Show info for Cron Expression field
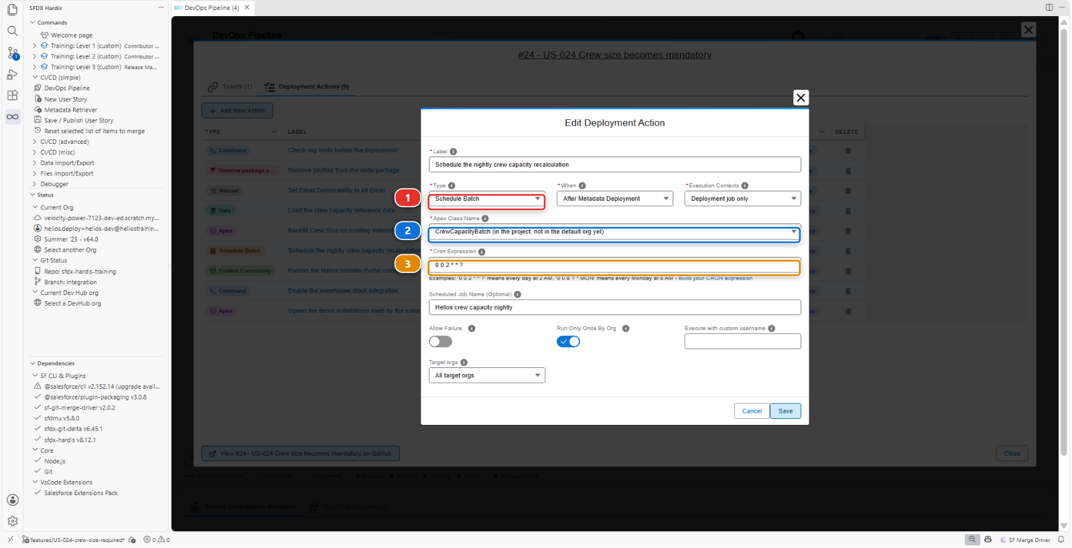Screen dimensions: 1072x548 pos(482,252)
